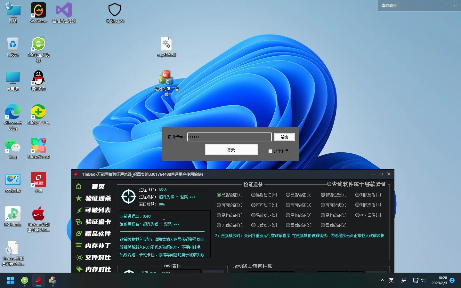The width and height of the screenshot is (461, 288).
Task: Select the 测试易盾[1] radio button
Action: 357,195
